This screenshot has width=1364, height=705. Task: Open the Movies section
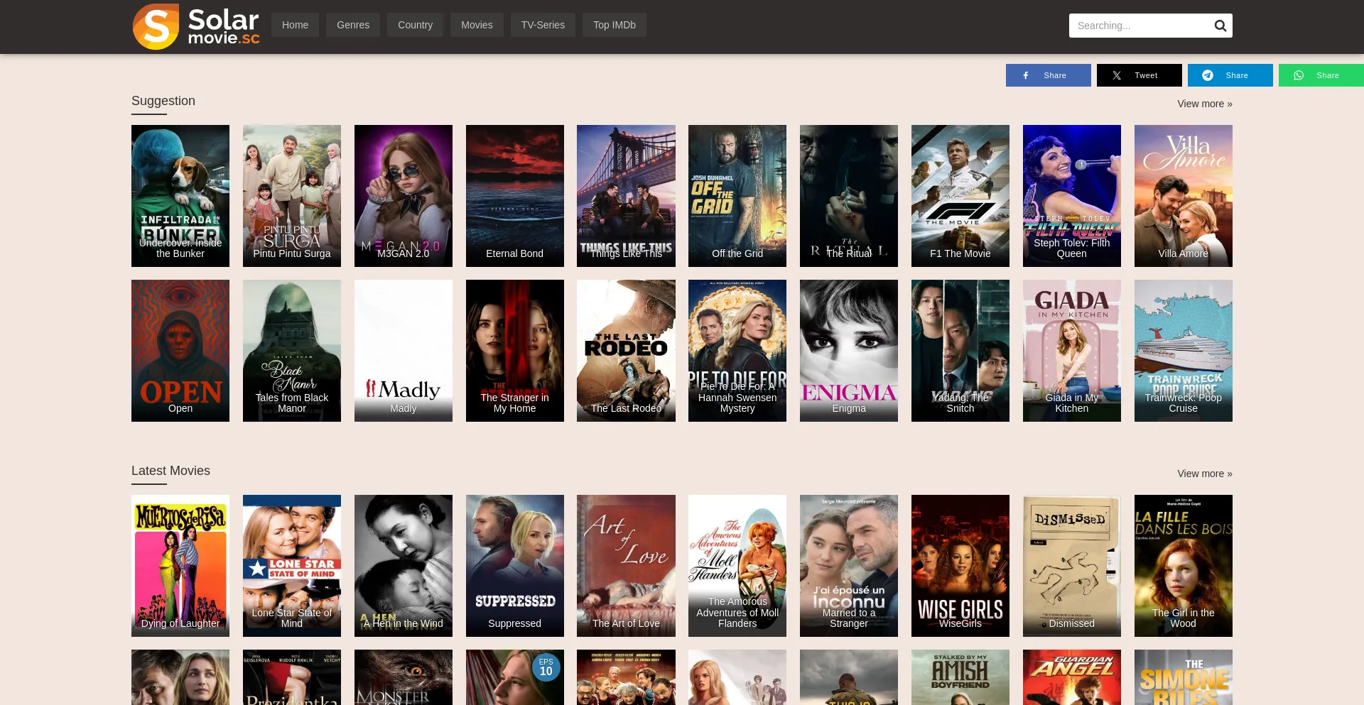click(x=477, y=25)
